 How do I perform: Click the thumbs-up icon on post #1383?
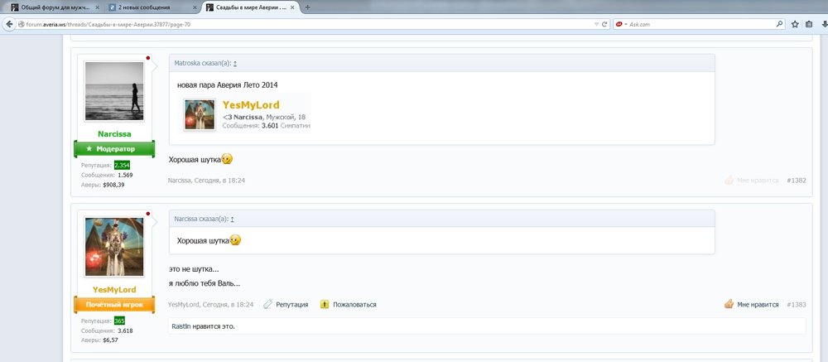(x=729, y=304)
